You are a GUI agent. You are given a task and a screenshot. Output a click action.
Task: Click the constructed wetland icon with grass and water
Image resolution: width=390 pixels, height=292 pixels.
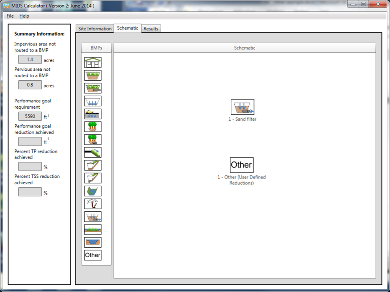93,229
